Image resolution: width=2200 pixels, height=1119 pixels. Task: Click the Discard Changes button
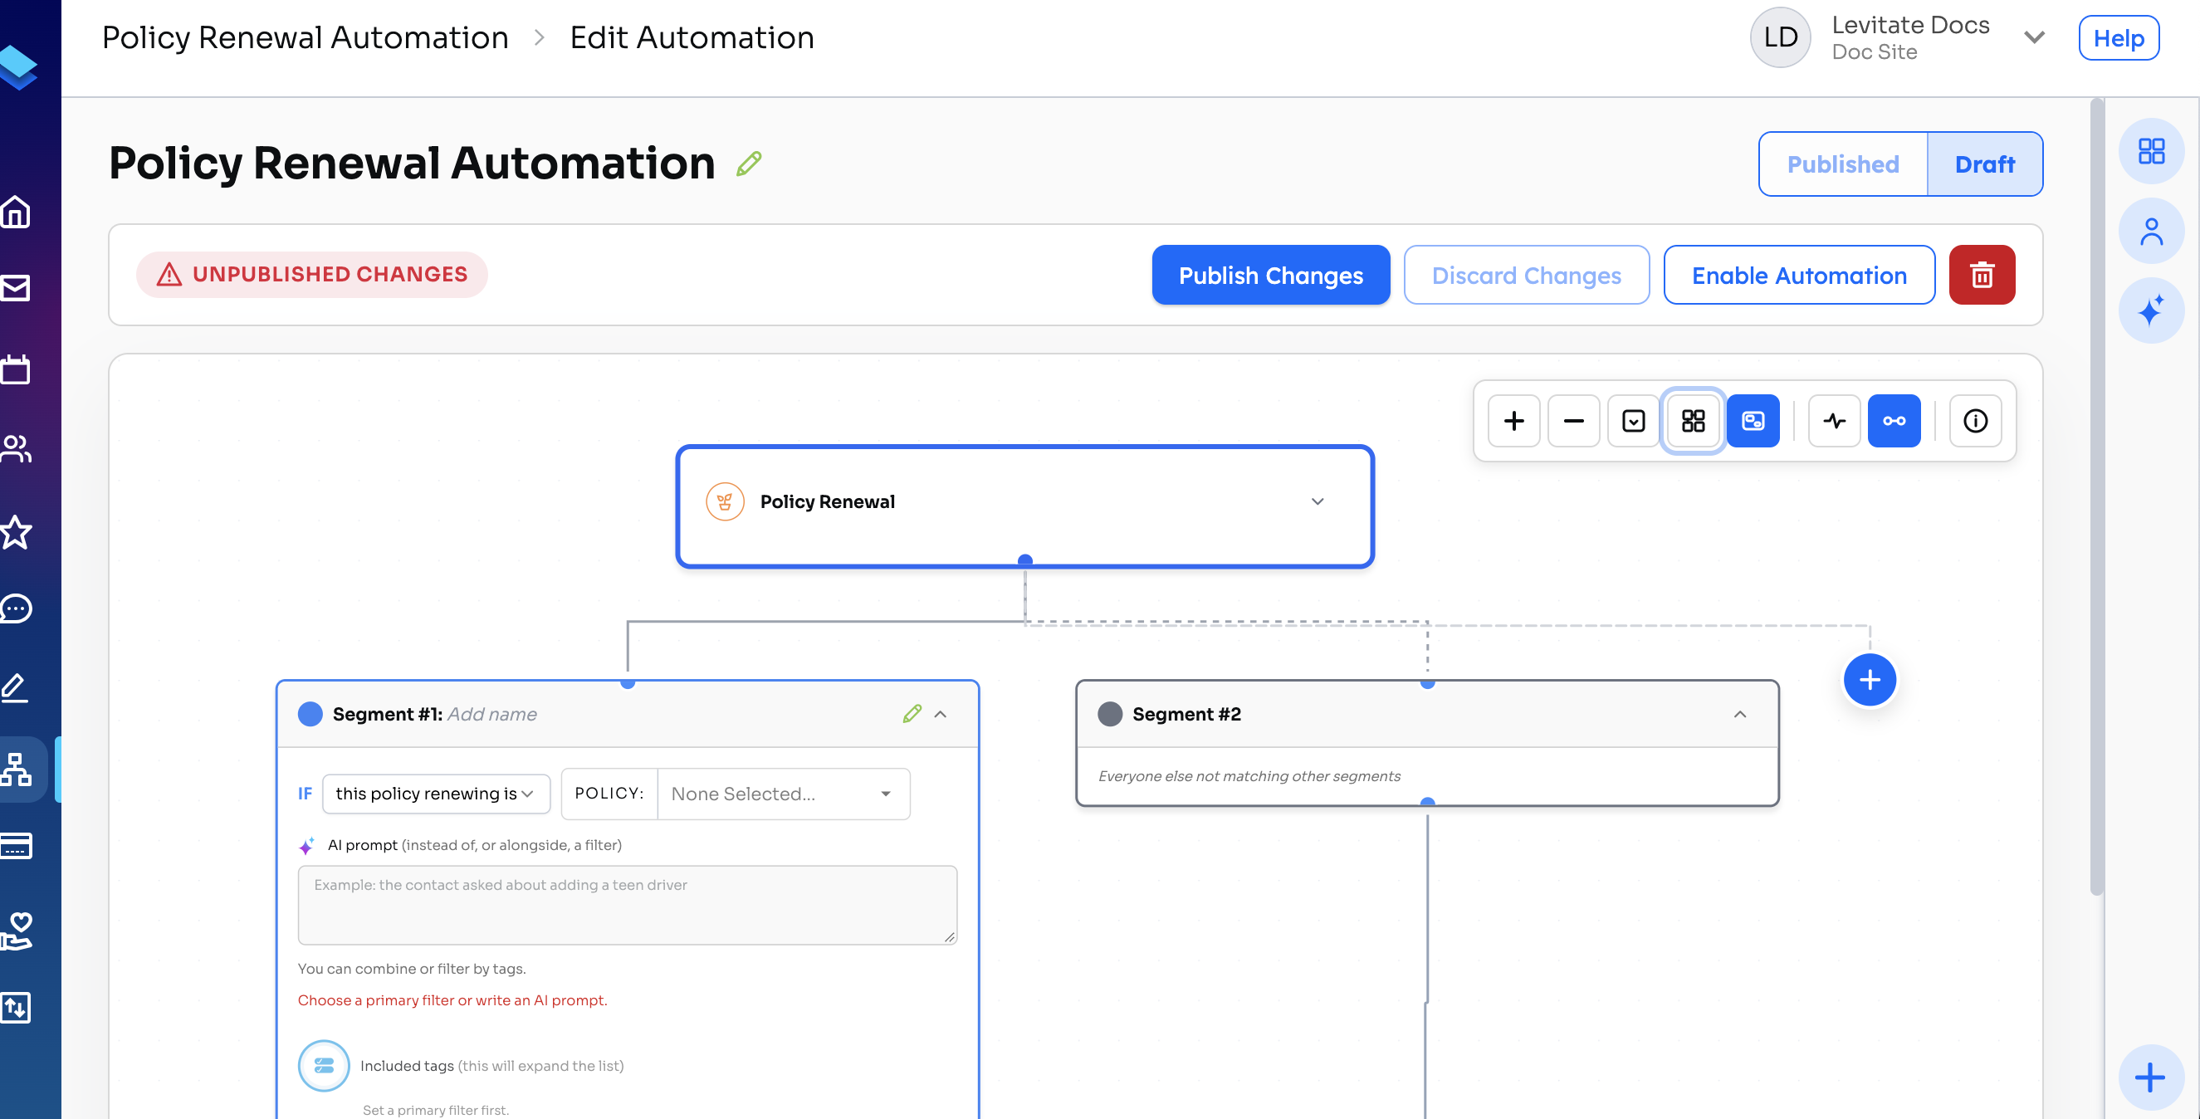tap(1526, 275)
